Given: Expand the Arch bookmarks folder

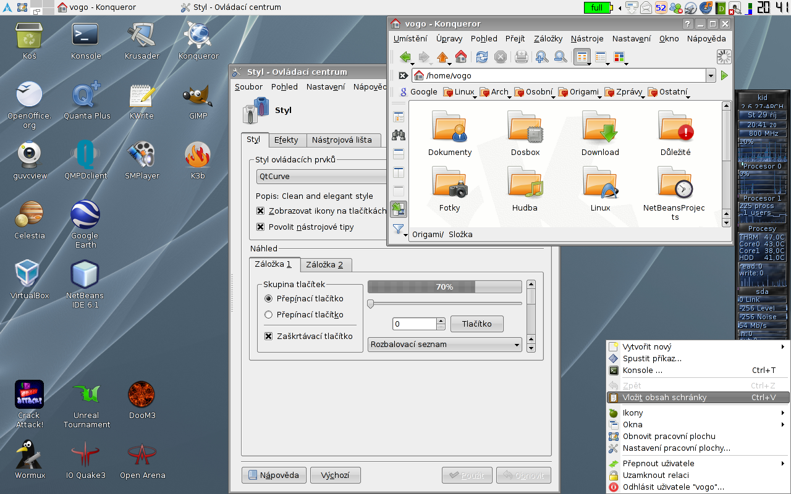Looking at the screenshot, I should (495, 92).
